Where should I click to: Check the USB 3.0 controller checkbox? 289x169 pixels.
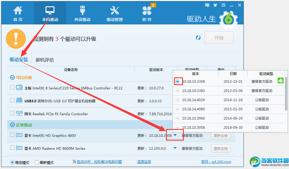coord(12,100)
